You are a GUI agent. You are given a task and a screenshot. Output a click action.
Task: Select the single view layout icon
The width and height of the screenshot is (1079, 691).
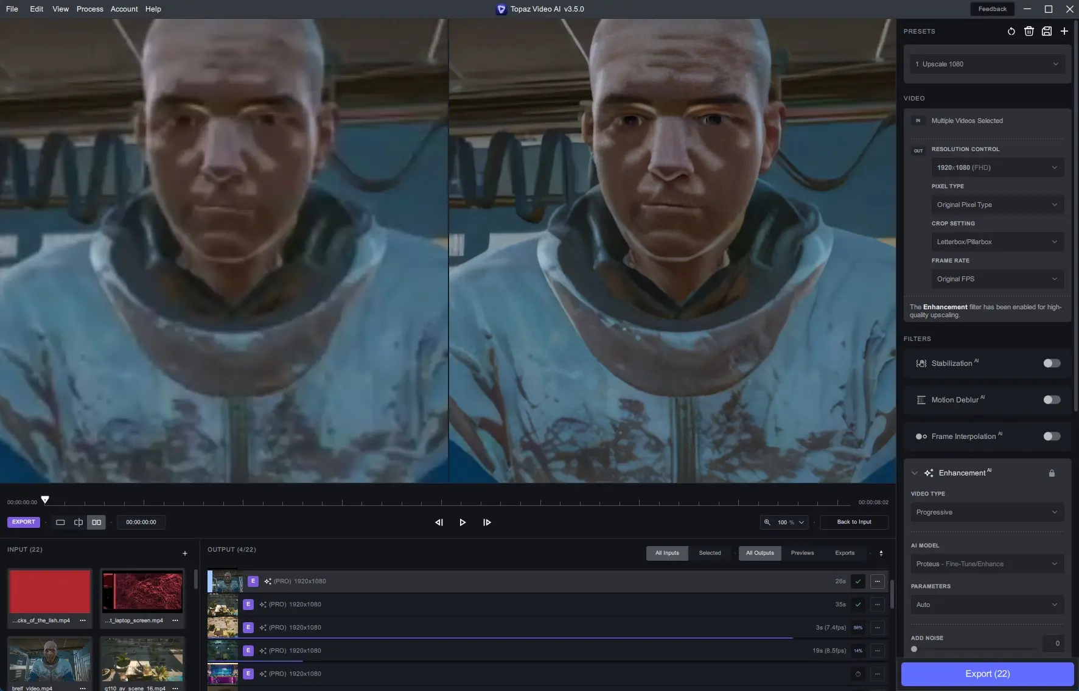coord(60,522)
